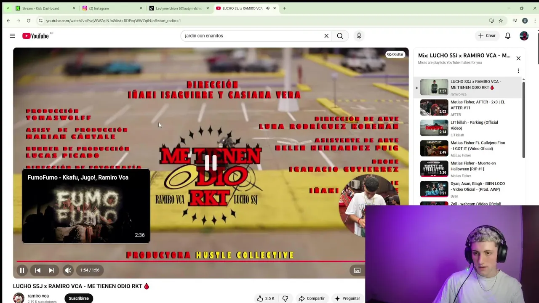Switch to the Kick Dashboard tab
Viewport: 539px width, 303px height.
40,8
